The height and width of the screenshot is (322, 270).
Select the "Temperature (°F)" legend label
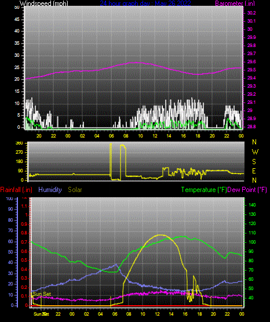tap(204, 190)
